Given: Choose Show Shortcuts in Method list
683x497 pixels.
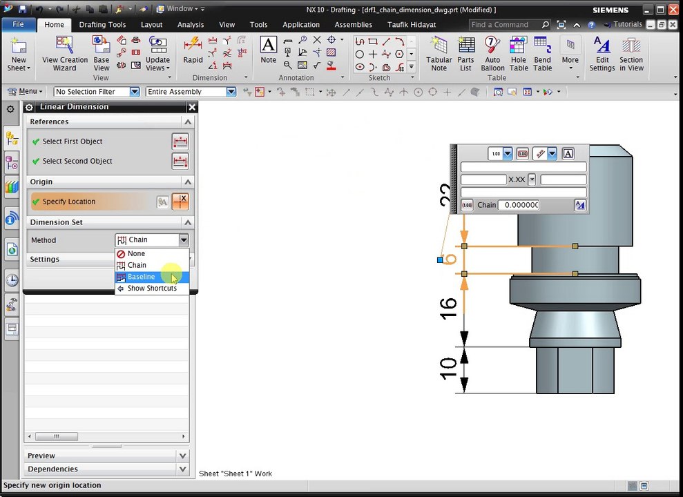Looking at the screenshot, I should (152, 288).
